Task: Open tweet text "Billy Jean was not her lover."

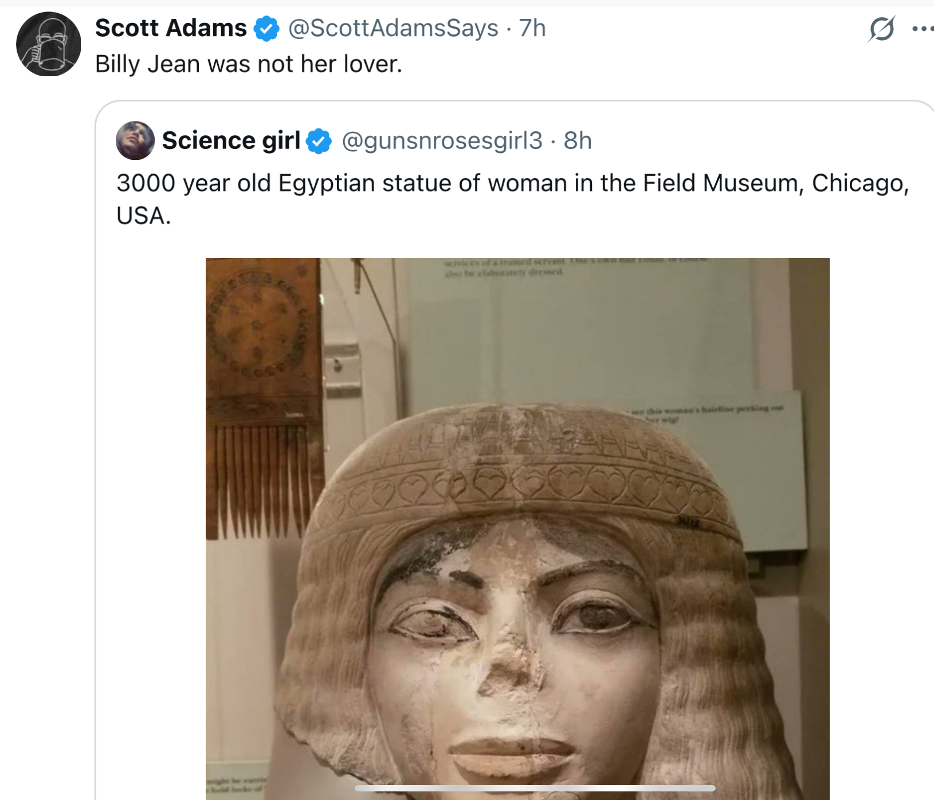Action: 249,64
